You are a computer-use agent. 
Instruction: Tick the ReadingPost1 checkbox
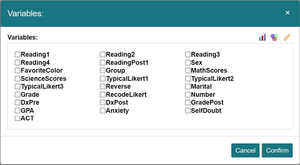click(103, 63)
